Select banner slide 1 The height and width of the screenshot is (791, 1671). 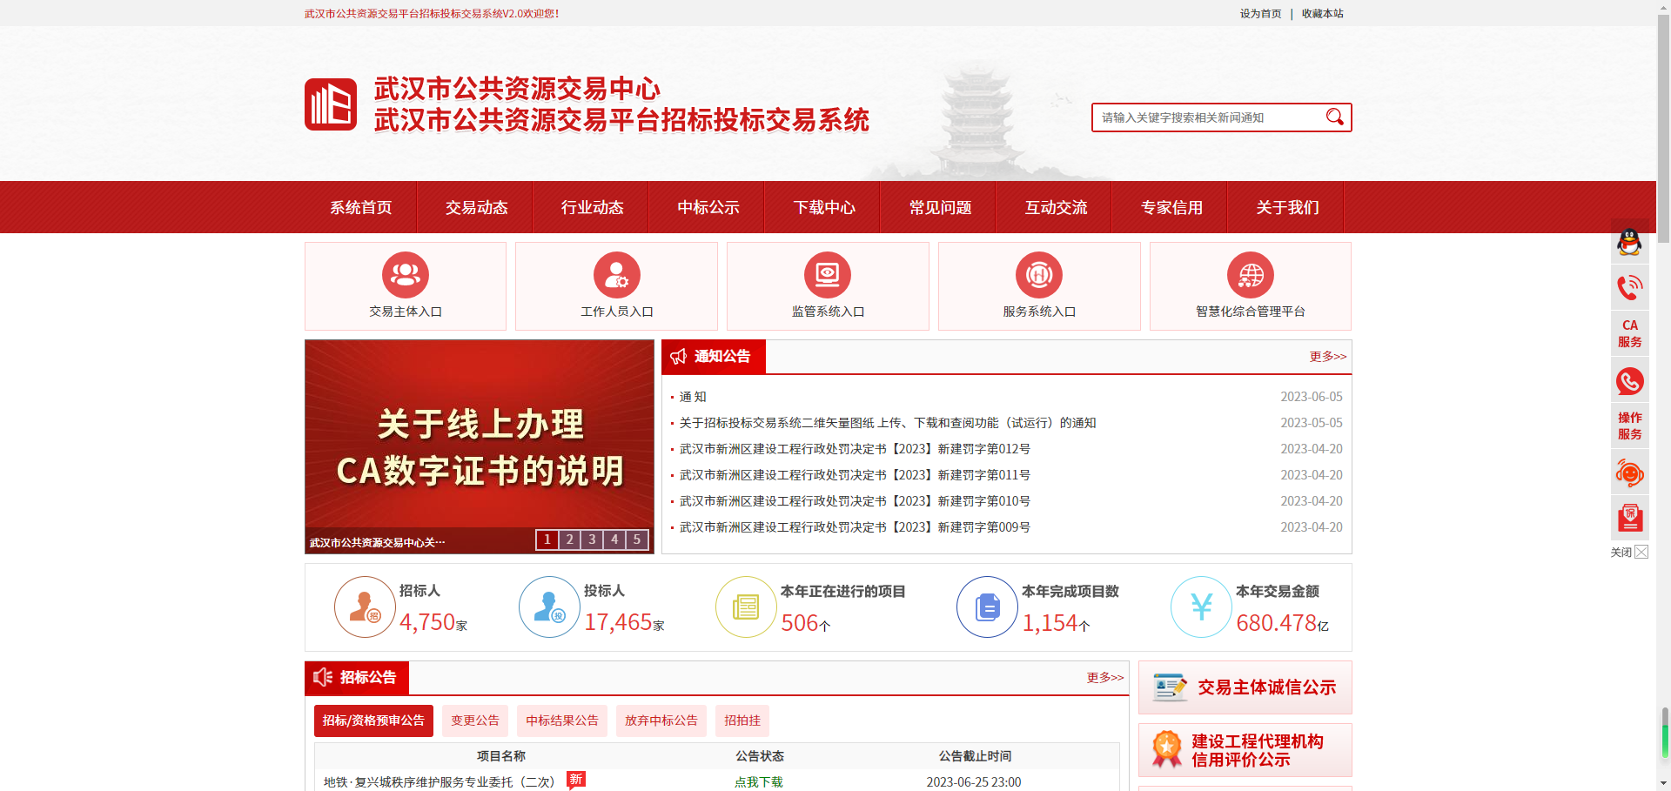(x=547, y=540)
